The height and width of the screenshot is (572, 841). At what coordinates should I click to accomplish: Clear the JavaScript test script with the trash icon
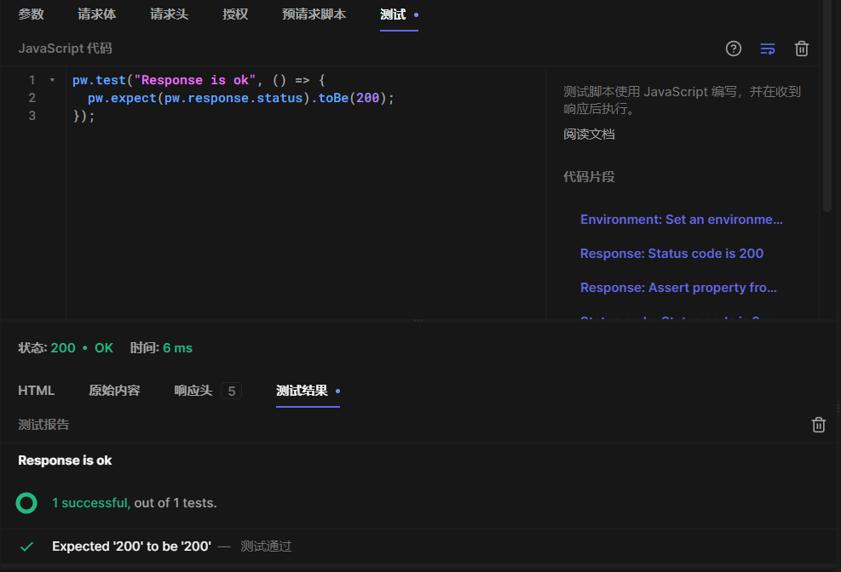pos(802,49)
